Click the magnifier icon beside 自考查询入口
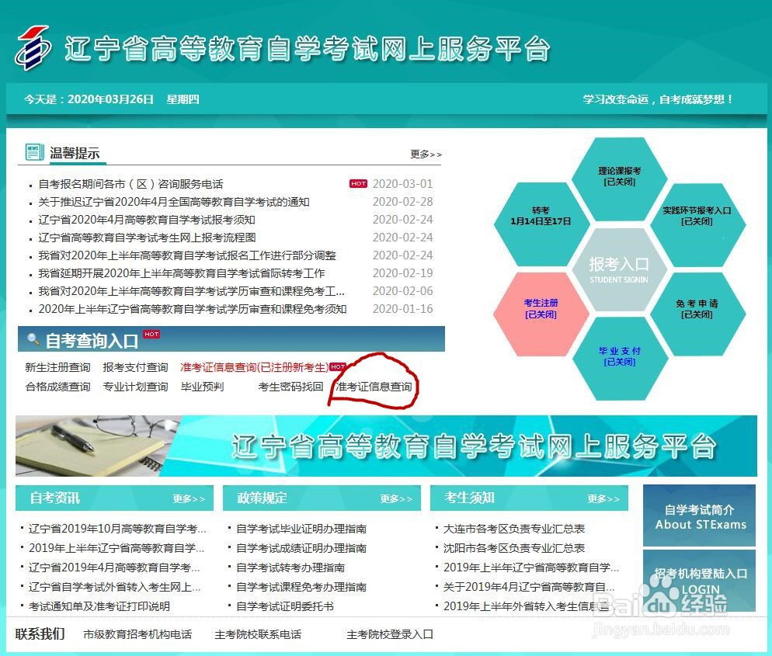This screenshot has height=656, width=772. coord(33,339)
